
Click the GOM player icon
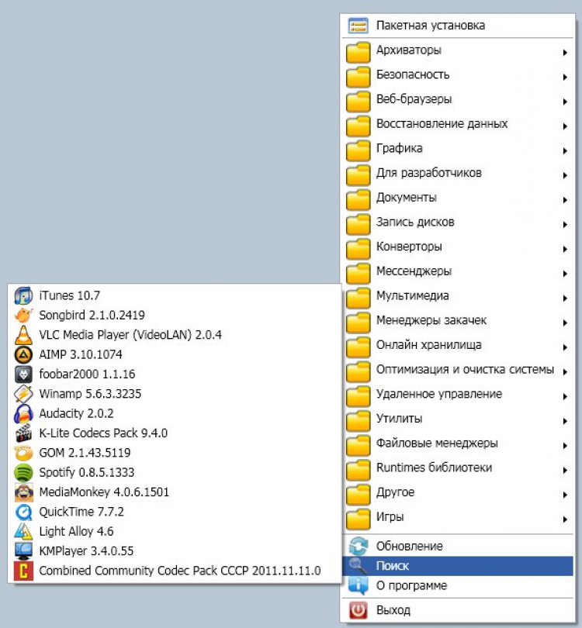click(23, 453)
